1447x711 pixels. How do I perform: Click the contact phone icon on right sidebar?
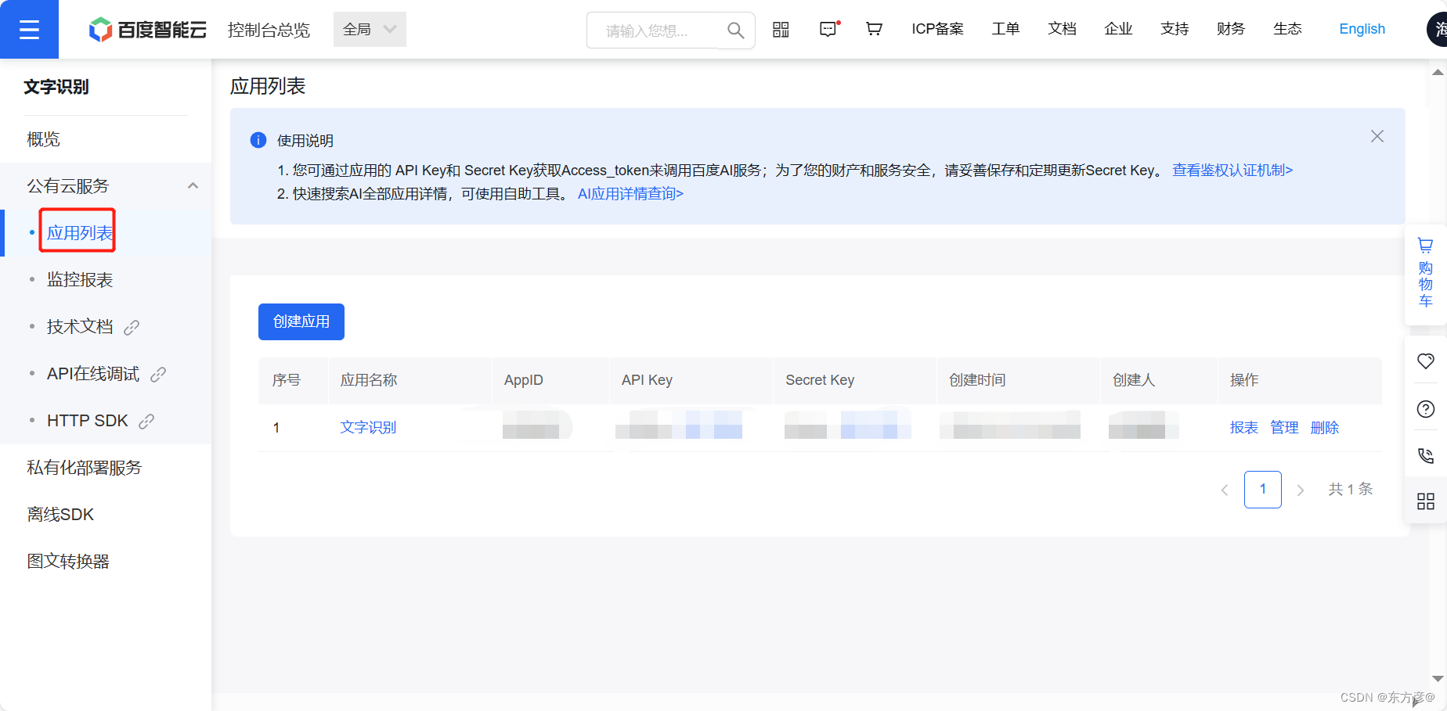point(1425,455)
